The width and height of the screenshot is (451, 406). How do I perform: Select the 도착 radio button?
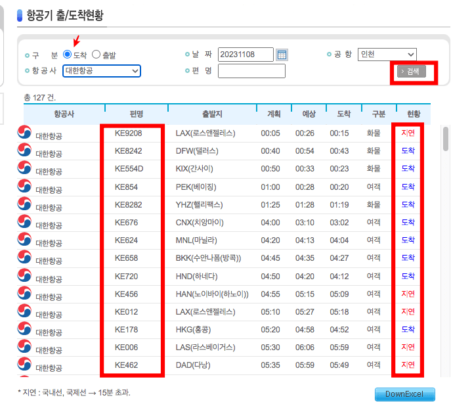click(68, 55)
